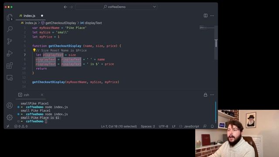Open the Accounts menu icon

pos(10,106)
